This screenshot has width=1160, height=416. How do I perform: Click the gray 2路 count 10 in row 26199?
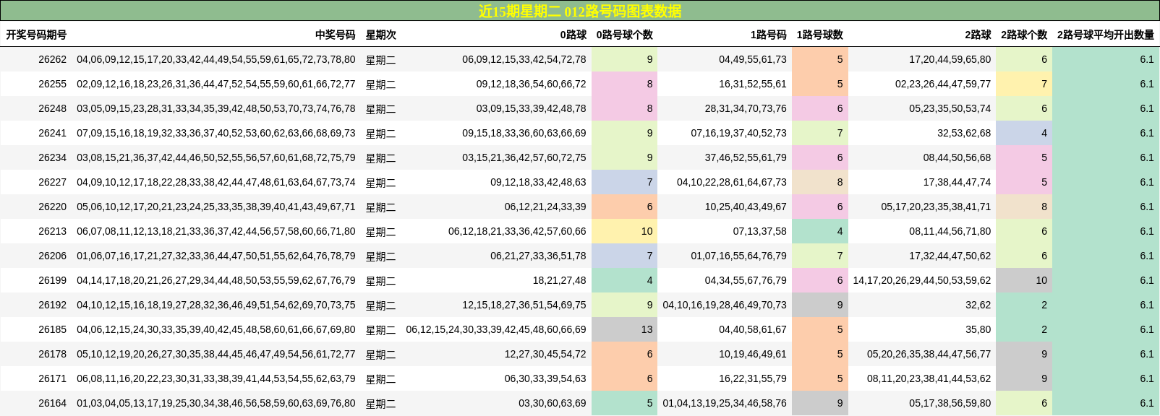[x=1024, y=280]
